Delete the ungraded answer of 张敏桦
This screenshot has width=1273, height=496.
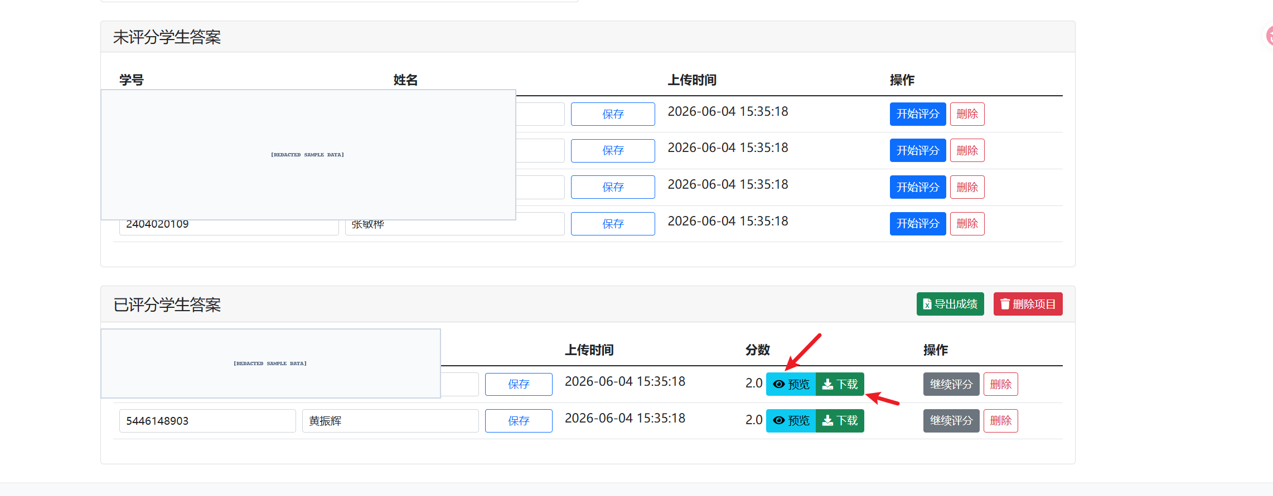click(x=967, y=224)
